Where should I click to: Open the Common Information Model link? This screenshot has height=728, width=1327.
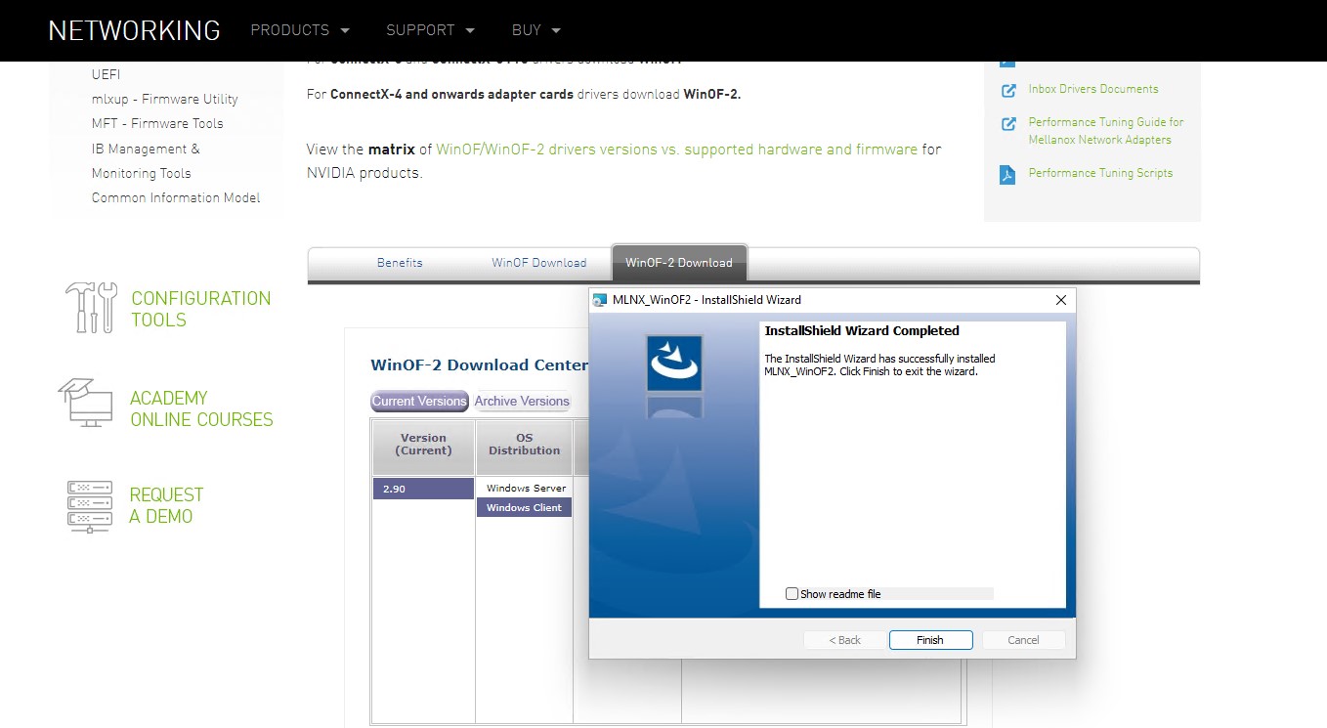pyautogui.click(x=176, y=197)
